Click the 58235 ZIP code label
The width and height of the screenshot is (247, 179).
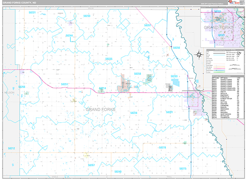(x=109, y=59)
